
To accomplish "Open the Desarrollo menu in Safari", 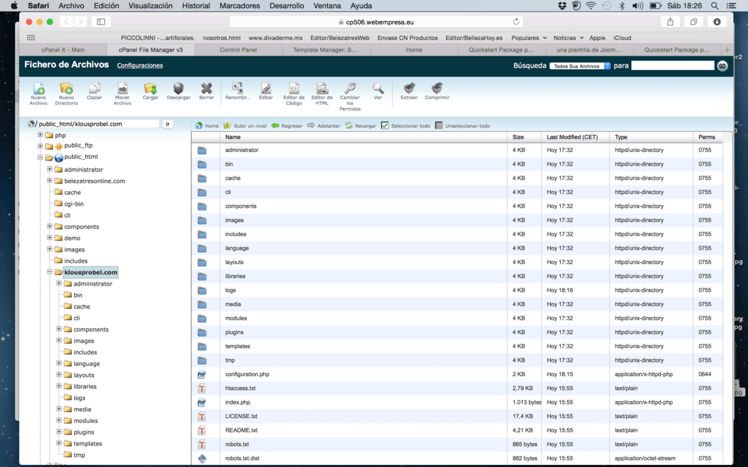I will 286,5.
